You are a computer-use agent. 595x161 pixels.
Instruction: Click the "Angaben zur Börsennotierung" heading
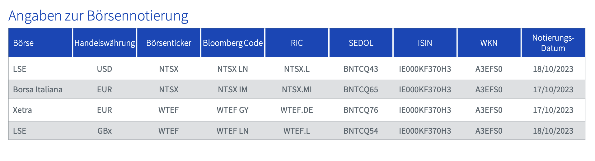pyautogui.click(x=98, y=16)
